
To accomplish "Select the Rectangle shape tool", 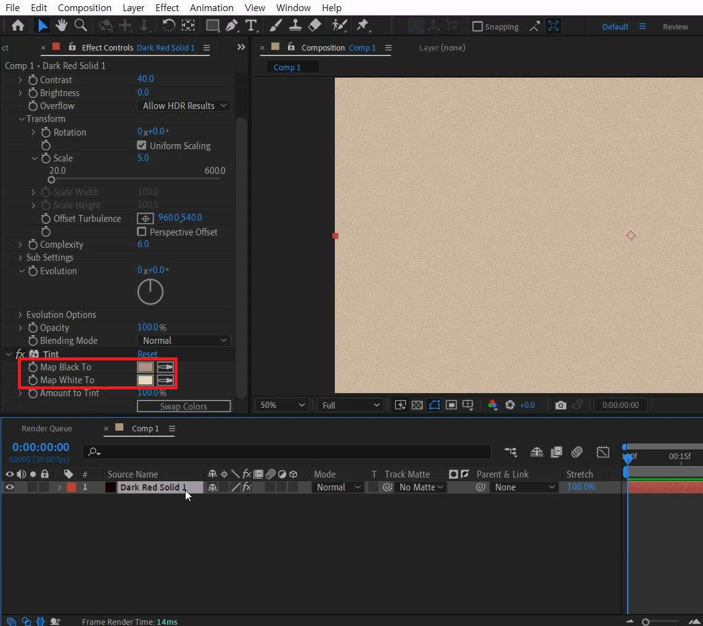I will [x=212, y=25].
